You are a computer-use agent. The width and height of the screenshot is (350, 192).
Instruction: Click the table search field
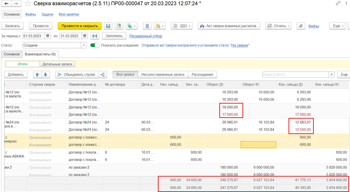click(295, 75)
